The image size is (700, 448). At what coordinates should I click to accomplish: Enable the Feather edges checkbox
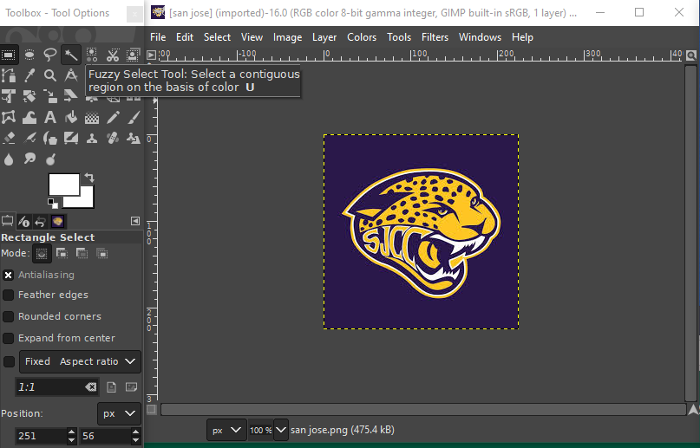click(8, 295)
